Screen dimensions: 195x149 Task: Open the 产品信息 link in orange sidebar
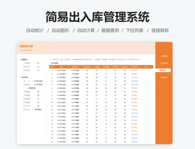pyautogui.click(x=164, y=77)
